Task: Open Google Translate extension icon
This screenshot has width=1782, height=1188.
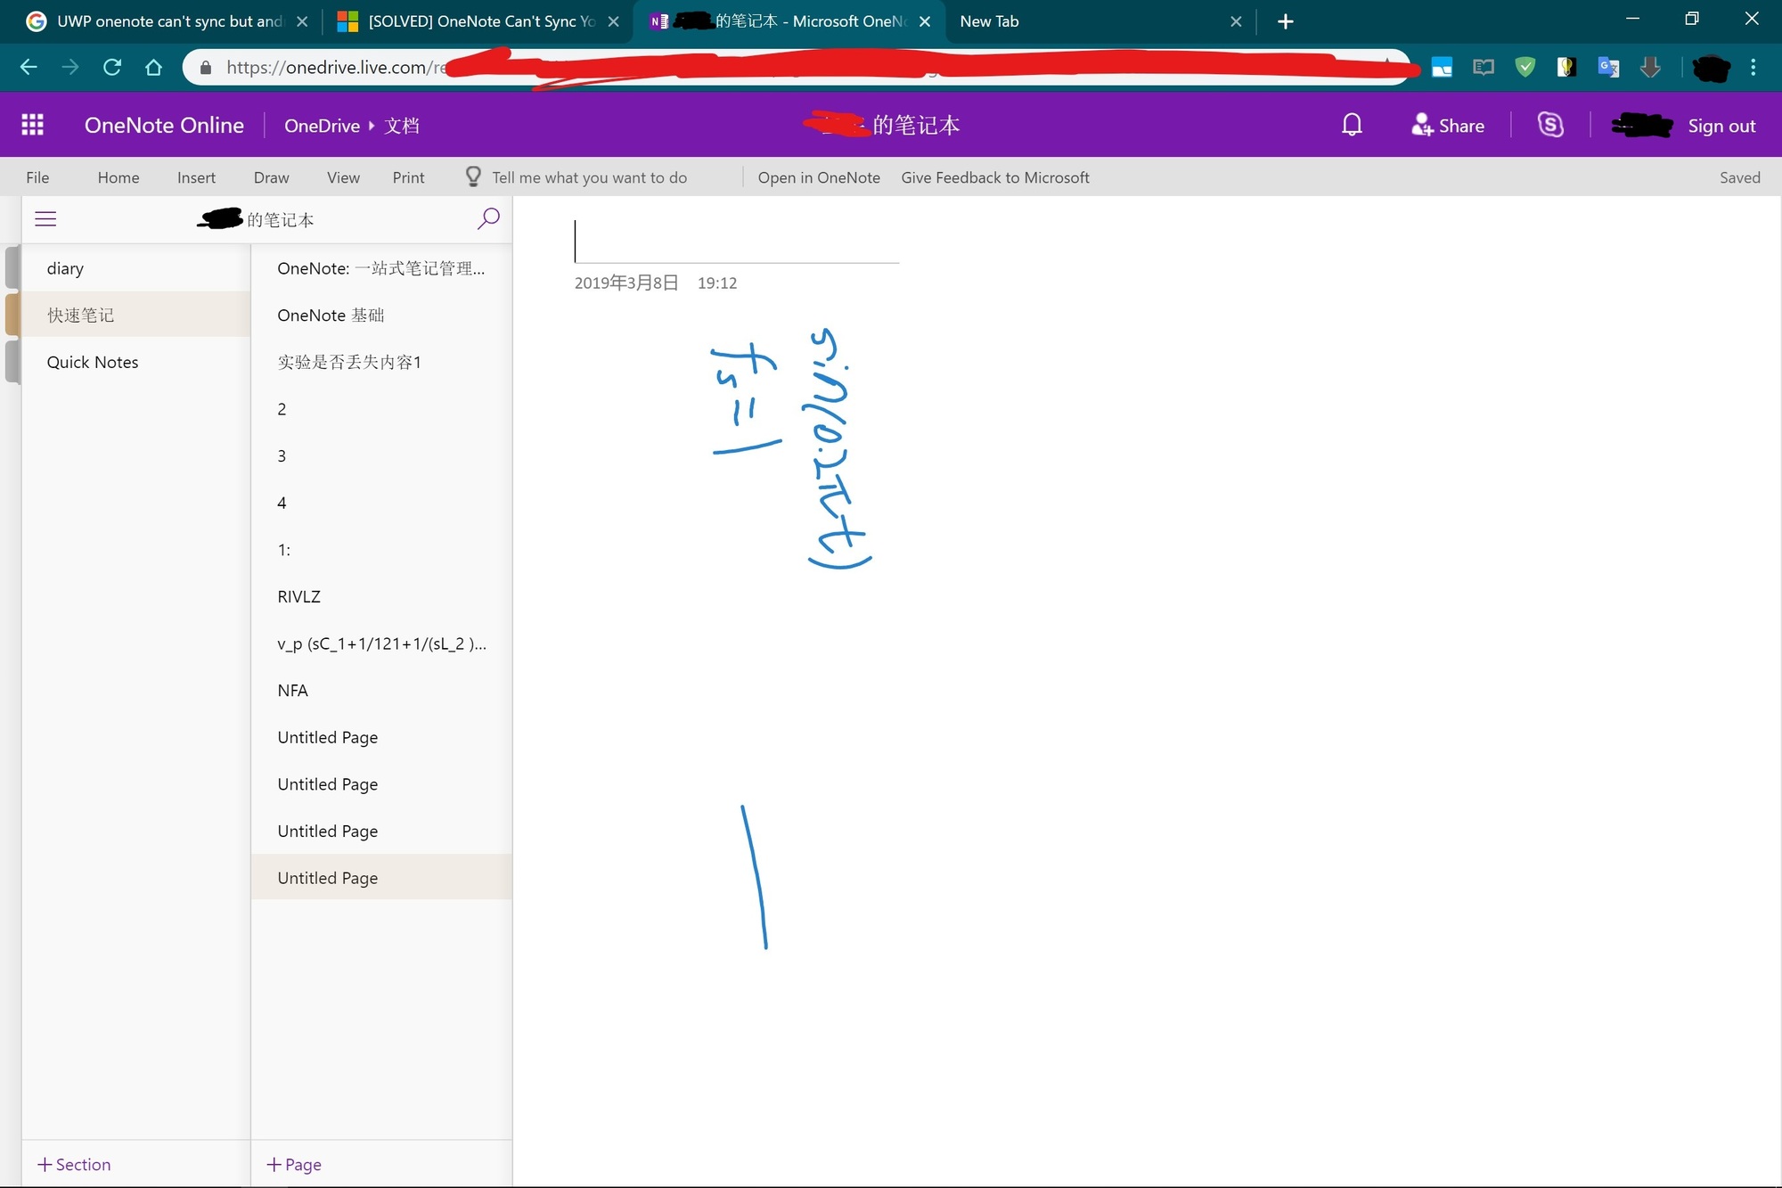Action: pyautogui.click(x=1608, y=67)
